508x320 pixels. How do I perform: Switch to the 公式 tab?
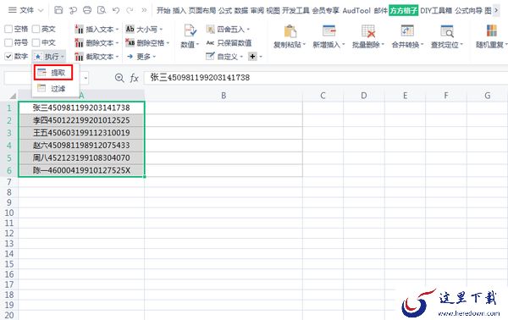(x=225, y=11)
